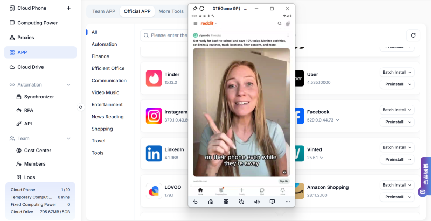Open Reddit Inbox bell icon
The width and height of the screenshot is (431, 221).
coord(282,190)
